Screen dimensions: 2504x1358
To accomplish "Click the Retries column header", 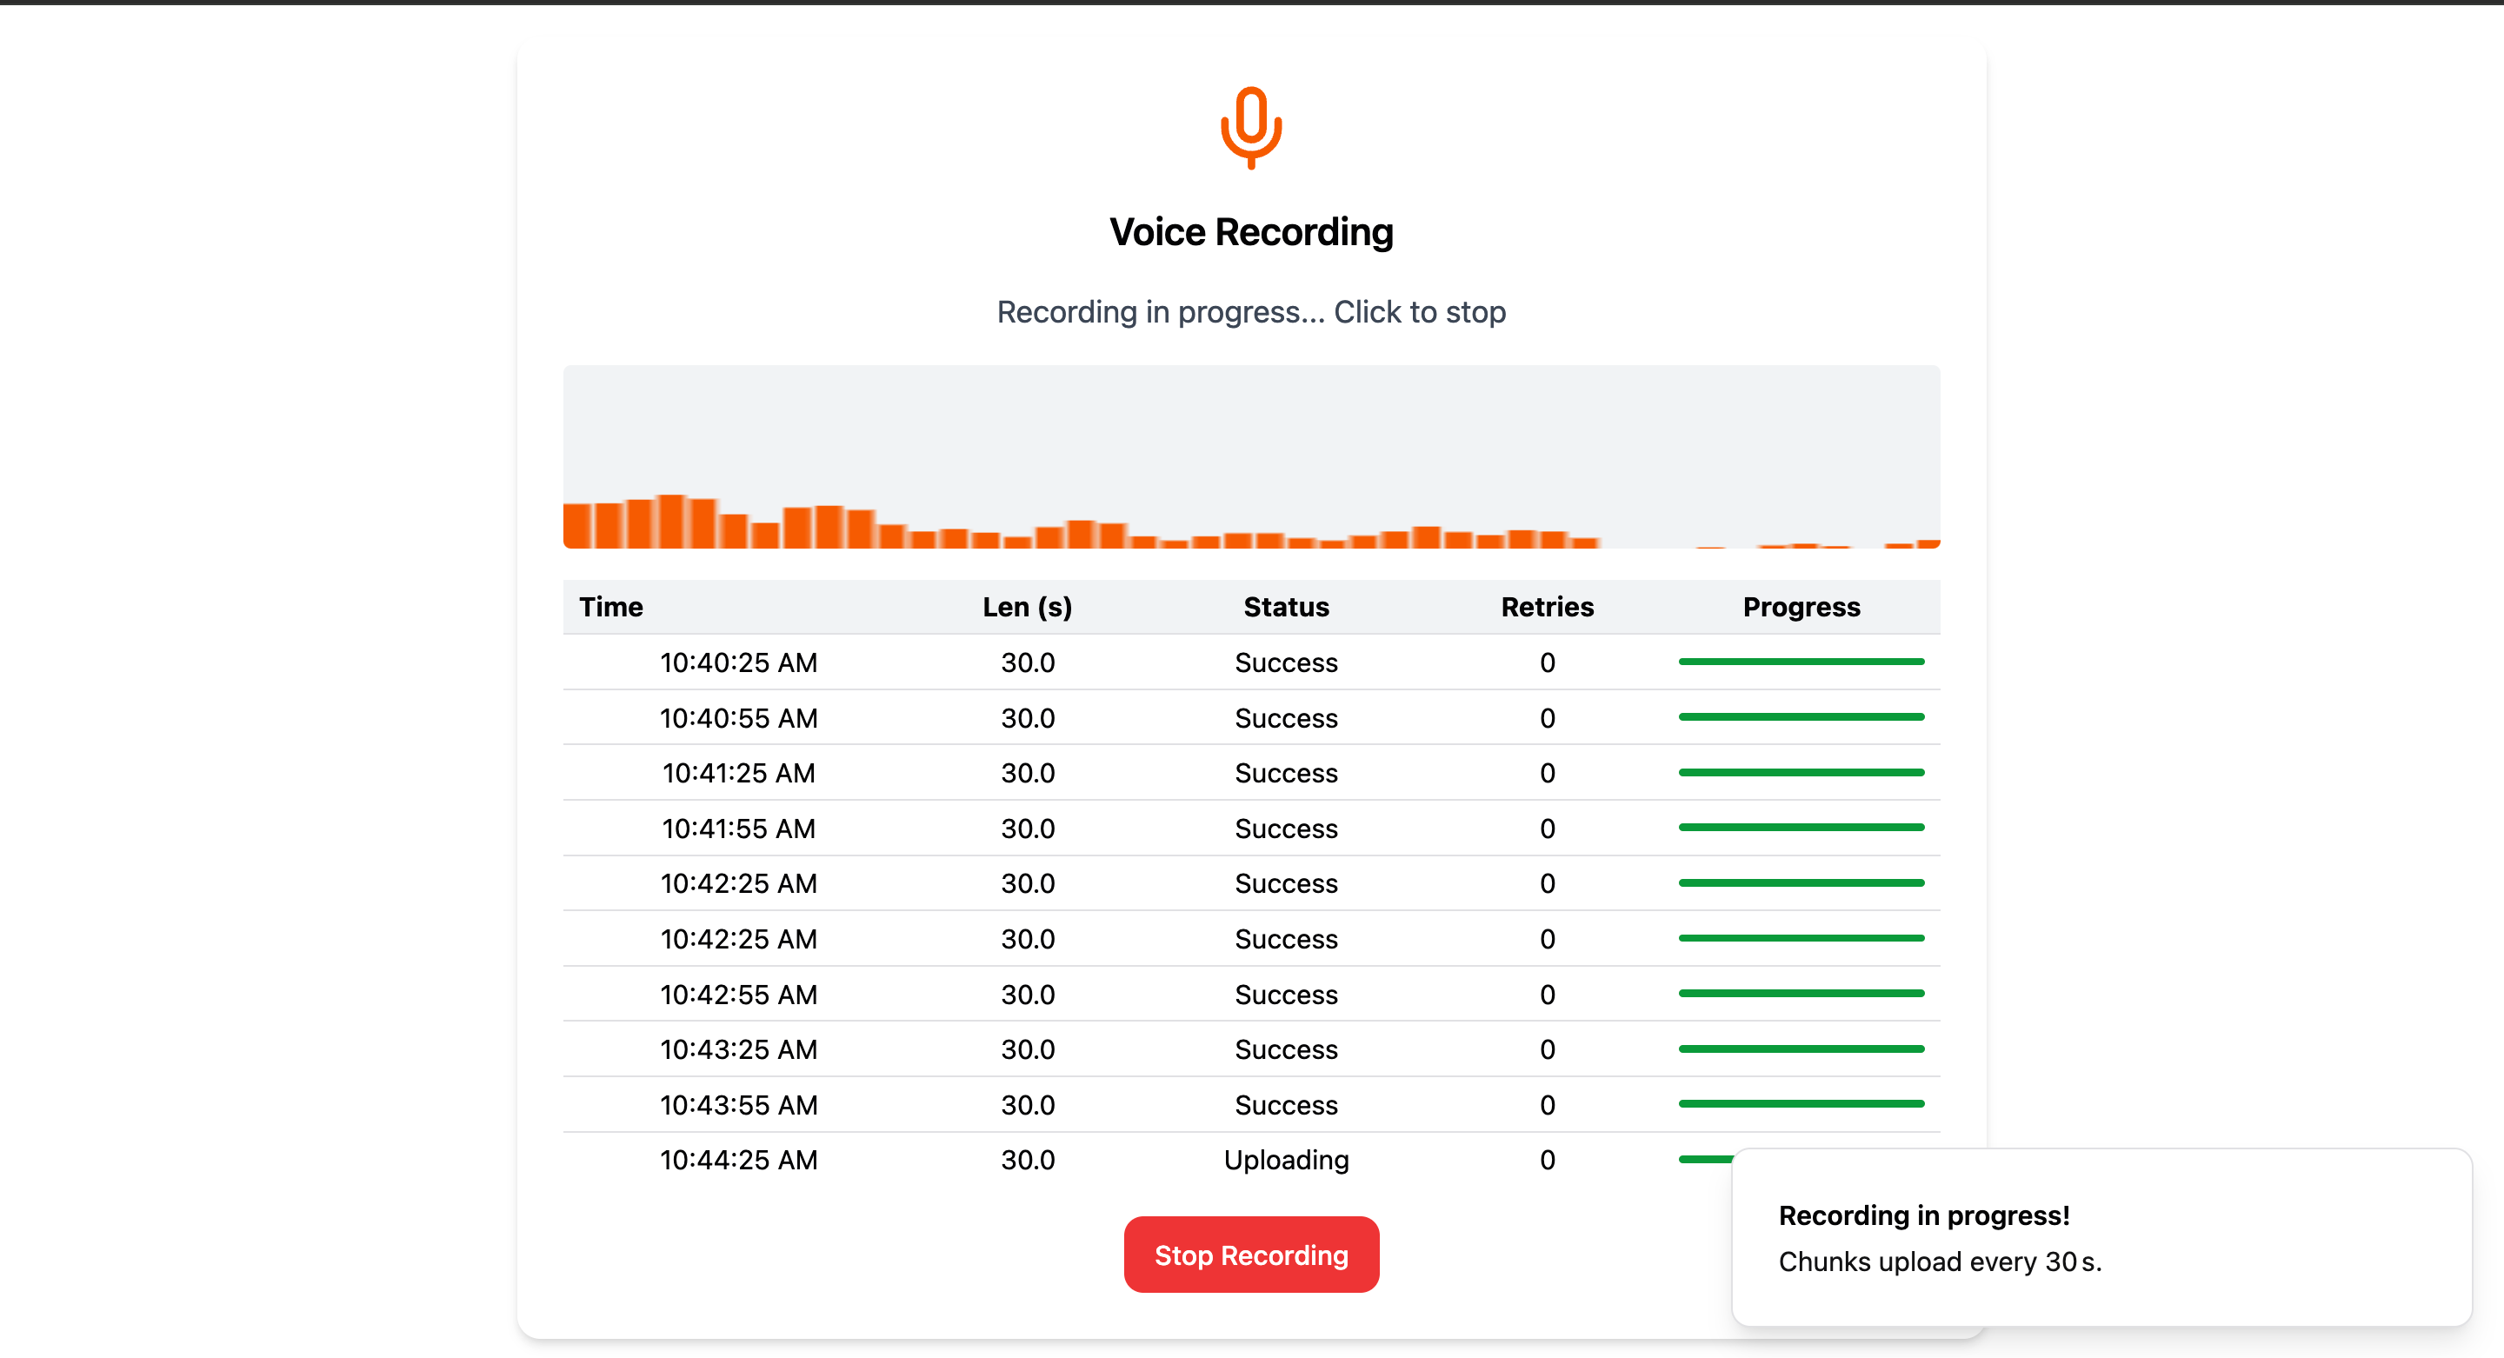I will pos(1547,607).
